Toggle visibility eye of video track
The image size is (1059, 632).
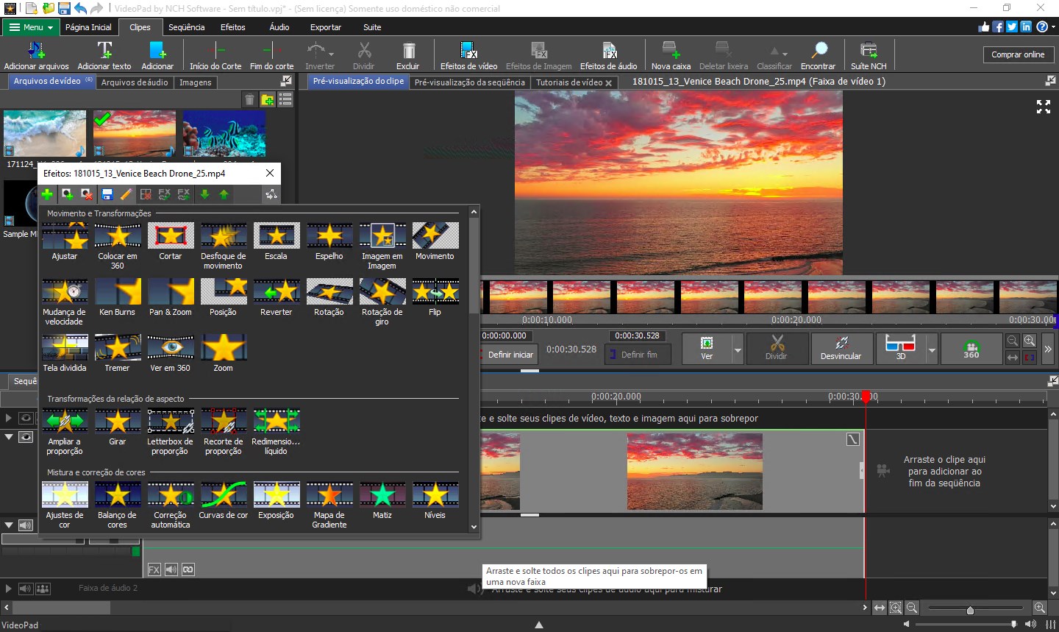tap(26, 436)
